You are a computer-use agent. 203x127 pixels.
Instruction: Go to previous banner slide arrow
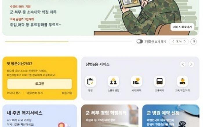(x=173, y=42)
